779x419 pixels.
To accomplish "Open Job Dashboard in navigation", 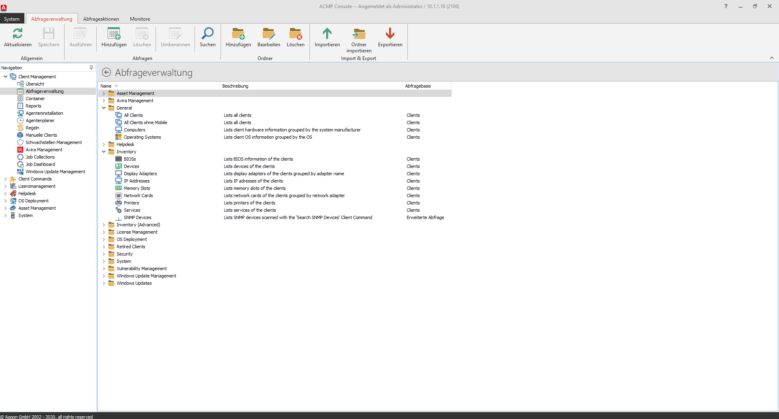I will coord(40,164).
